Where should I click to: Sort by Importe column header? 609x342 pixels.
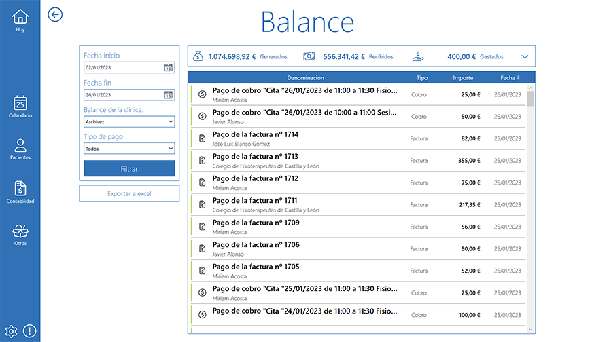[463, 78]
